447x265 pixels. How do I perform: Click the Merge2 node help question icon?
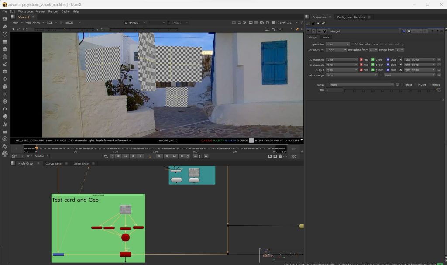[x=432, y=31]
